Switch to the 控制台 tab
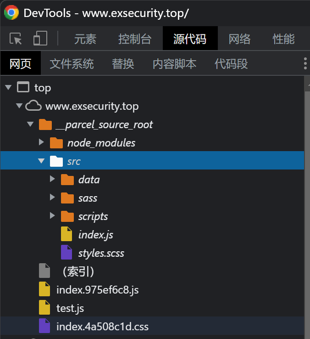310x339 pixels. point(135,39)
